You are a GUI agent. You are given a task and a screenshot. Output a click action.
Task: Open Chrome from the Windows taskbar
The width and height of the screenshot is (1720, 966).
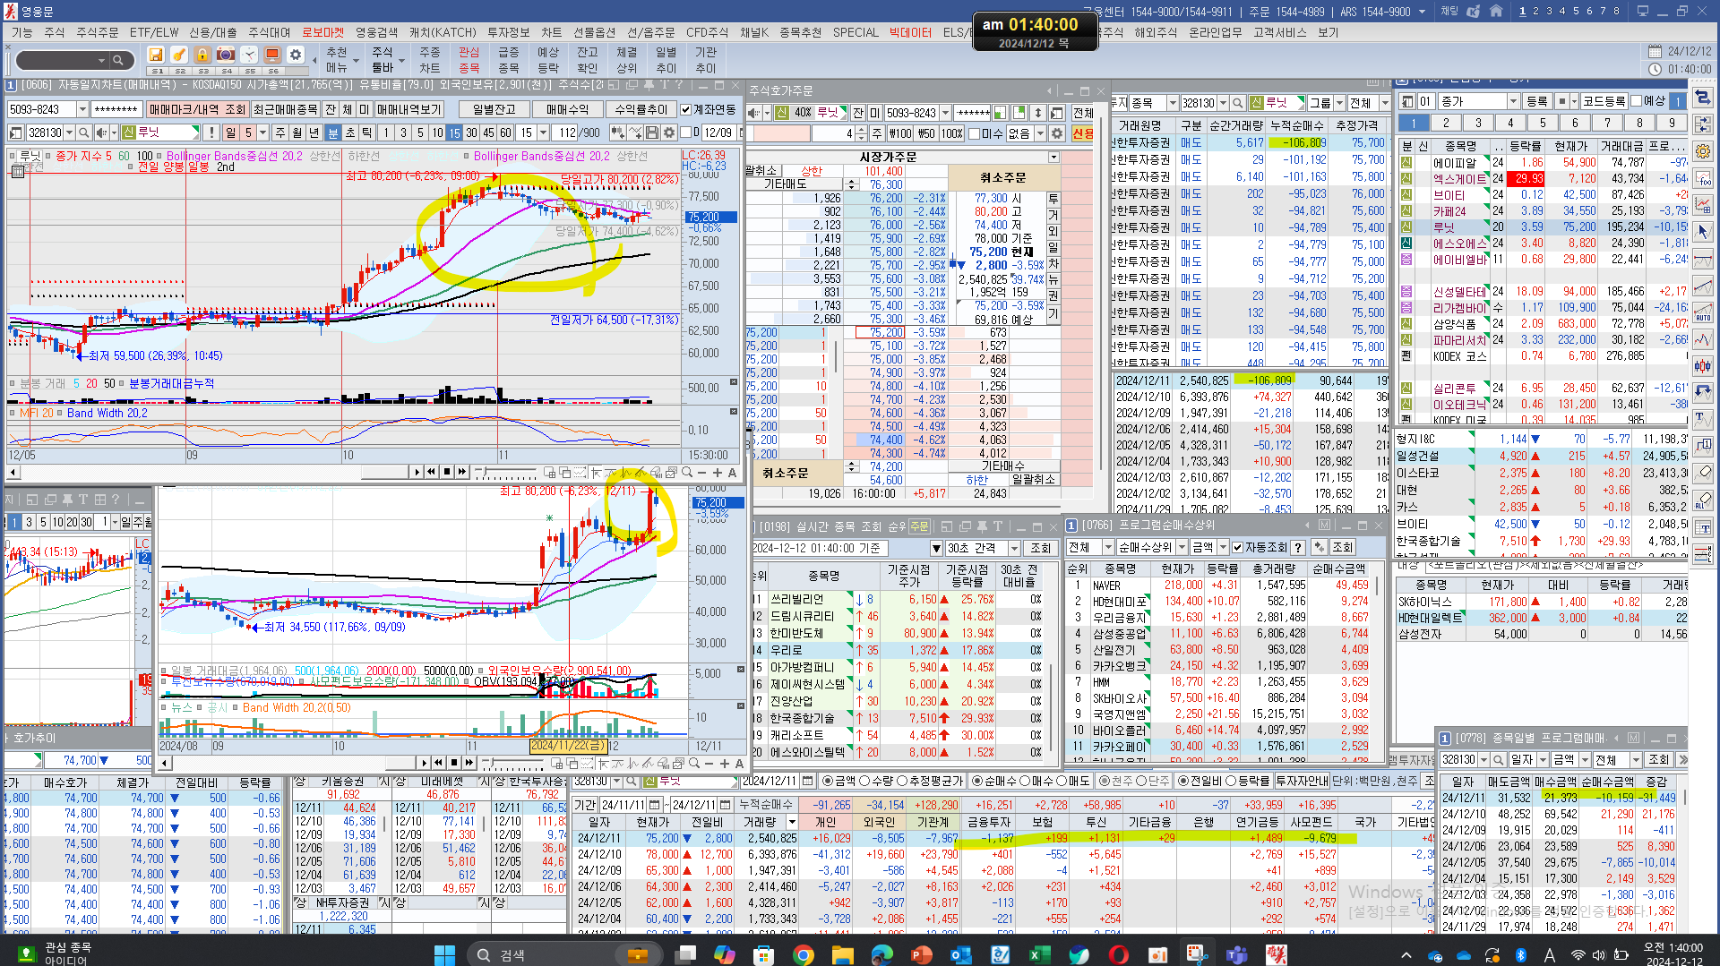click(x=803, y=954)
